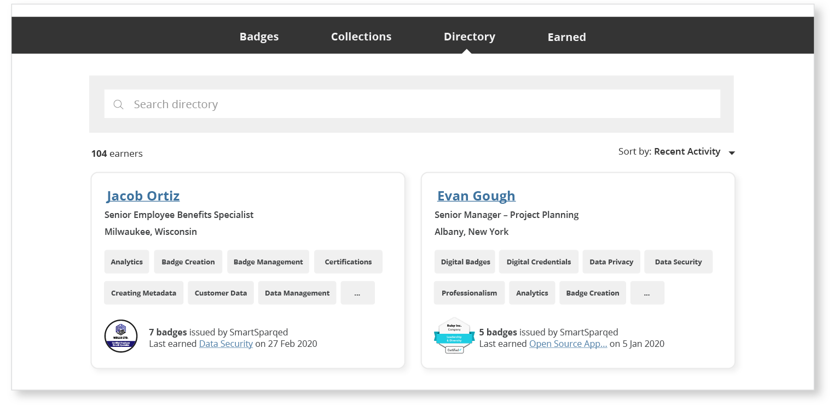Open Jacob Ortiz's Wells Ltd badge icon
The width and height of the screenshot is (833, 419).
pos(120,336)
